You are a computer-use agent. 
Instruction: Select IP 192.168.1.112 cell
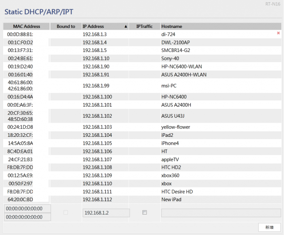tap(97, 199)
